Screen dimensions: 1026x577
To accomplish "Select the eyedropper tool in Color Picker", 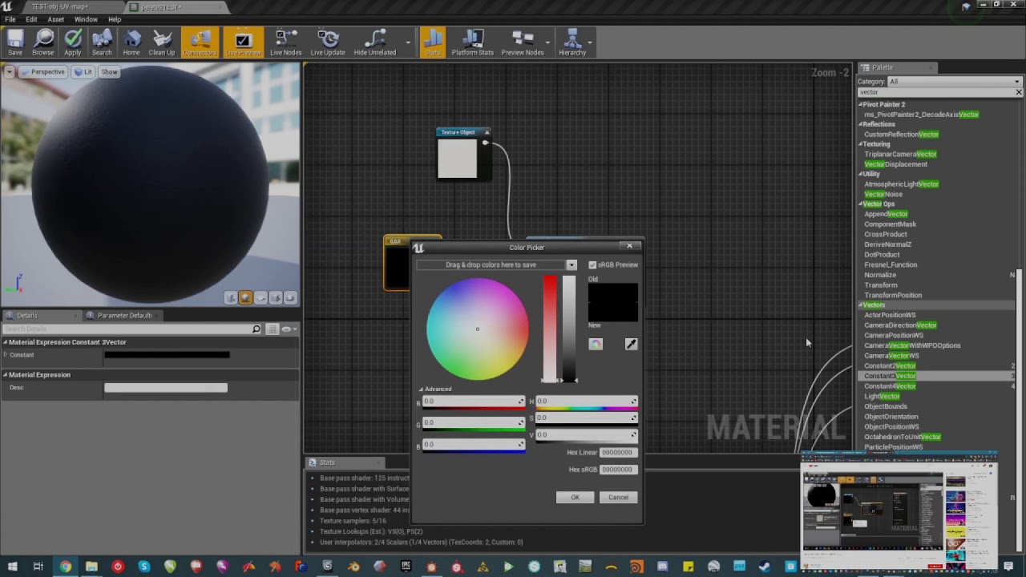I will pos(631,344).
